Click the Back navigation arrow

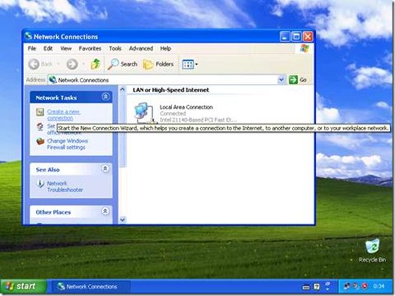tap(34, 64)
